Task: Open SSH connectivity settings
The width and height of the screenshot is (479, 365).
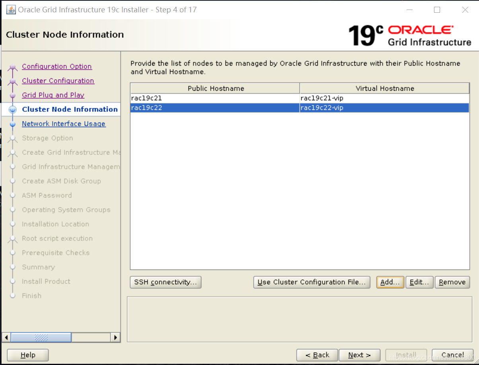Action: click(x=166, y=282)
